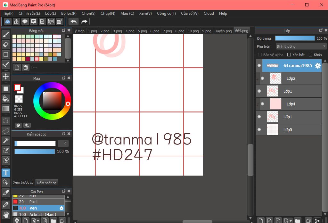Click the brush size slider
The height and width of the screenshot is (223, 328).
tap(35, 144)
